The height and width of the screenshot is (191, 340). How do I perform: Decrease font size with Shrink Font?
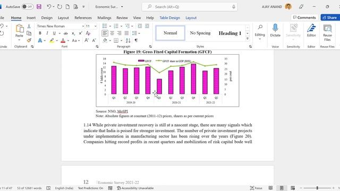(x=94, y=40)
